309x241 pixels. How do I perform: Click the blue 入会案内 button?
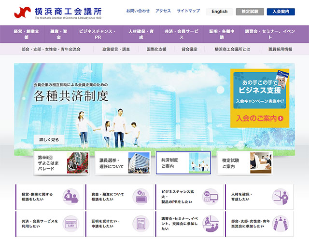tap(281, 12)
